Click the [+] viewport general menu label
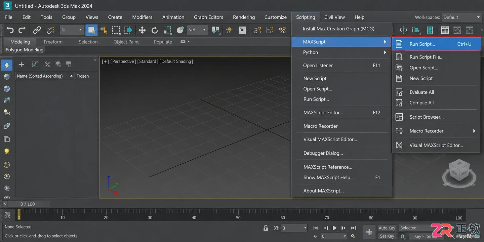The image size is (484, 242). 106,62
